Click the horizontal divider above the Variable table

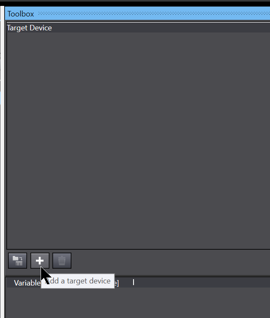[138, 276]
